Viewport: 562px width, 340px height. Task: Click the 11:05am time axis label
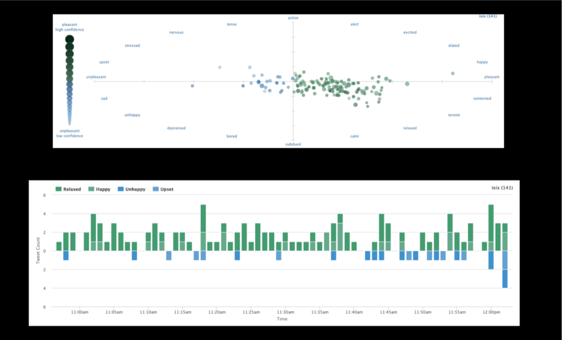coord(114,312)
